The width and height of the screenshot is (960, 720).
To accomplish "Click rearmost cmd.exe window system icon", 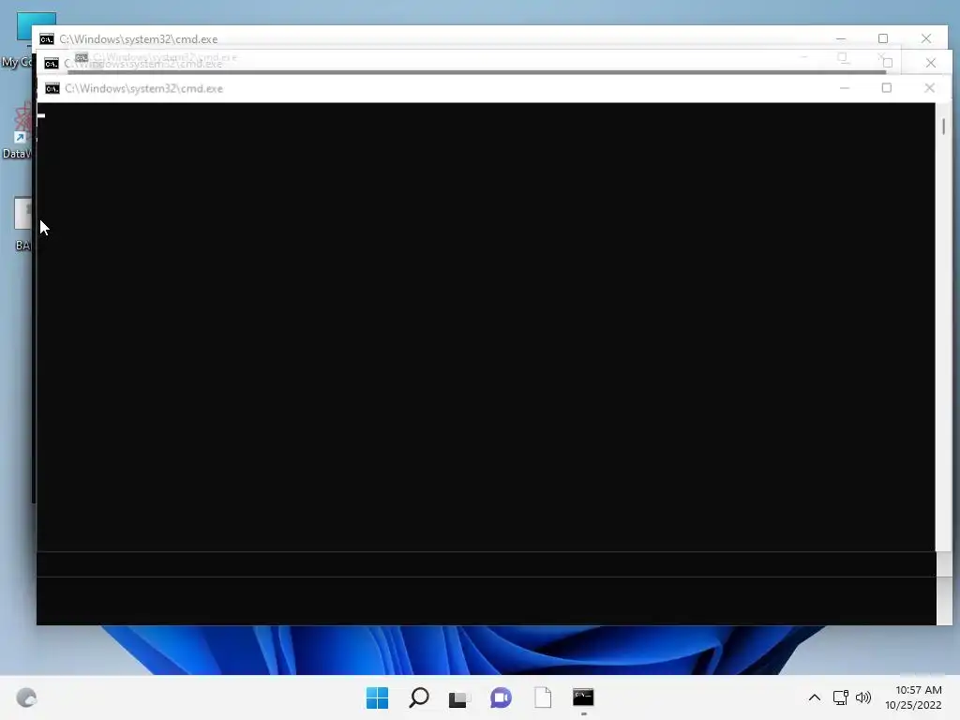I will tap(47, 39).
